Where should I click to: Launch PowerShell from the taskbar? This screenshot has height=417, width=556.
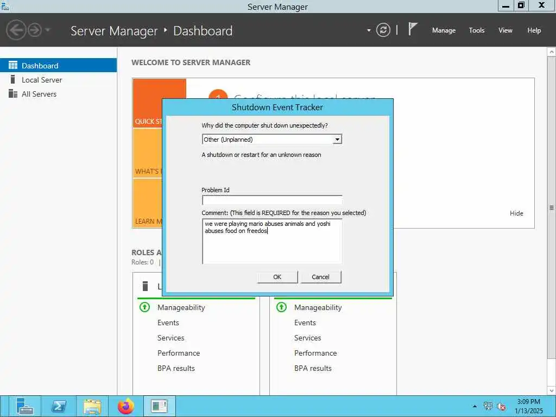[59, 406]
